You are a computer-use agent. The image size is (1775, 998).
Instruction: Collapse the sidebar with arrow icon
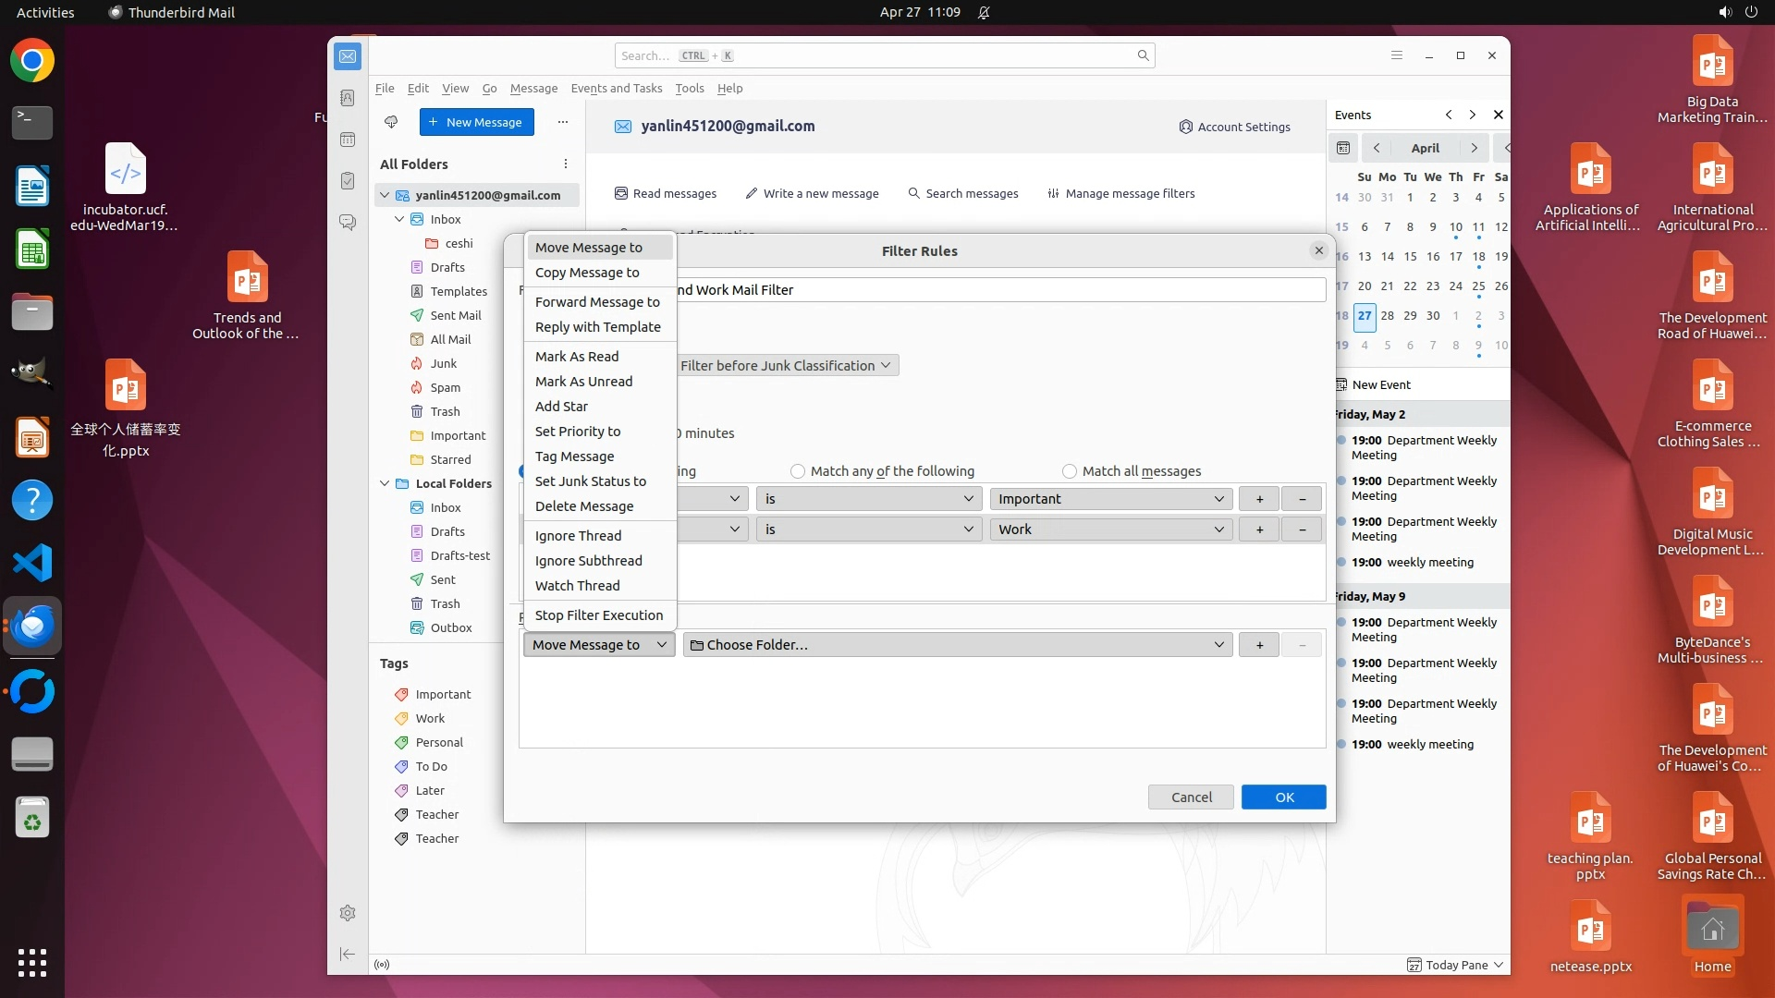pos(348,954)
